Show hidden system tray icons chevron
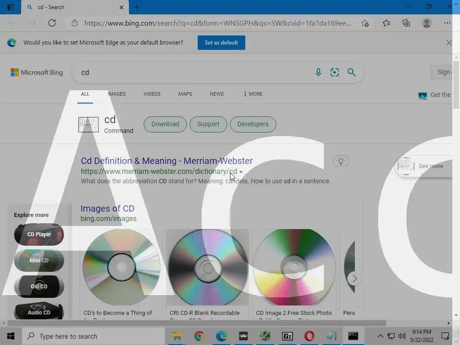Image resolution: width=460 pixels, height=345 pixels. 380,336
